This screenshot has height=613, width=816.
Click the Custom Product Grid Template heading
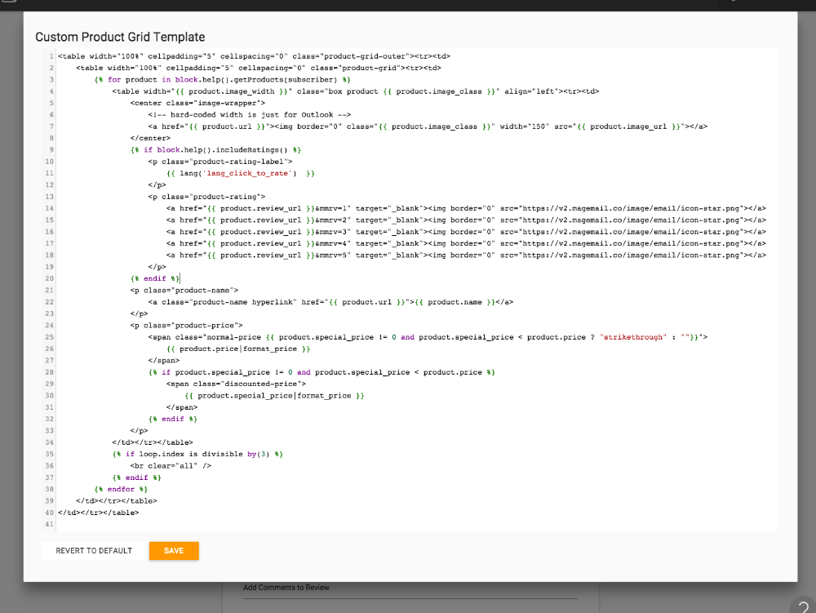pyautogui.click(x=120, y=37)
